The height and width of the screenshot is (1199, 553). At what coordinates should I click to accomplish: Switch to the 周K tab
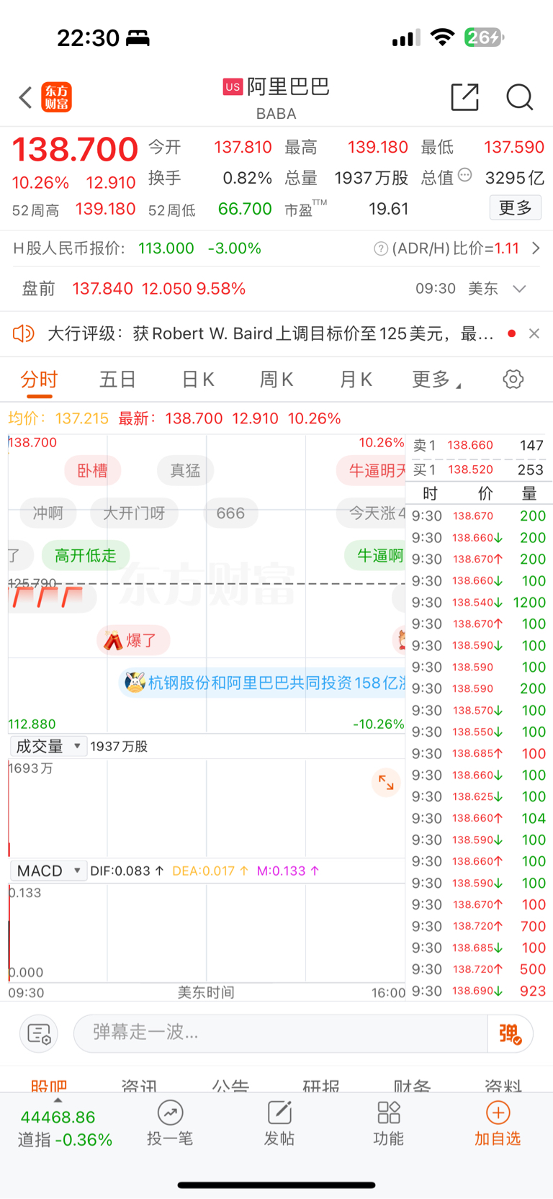[276, 380]
